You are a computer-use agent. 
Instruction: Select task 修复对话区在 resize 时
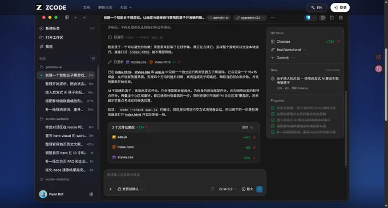point(66,127)
